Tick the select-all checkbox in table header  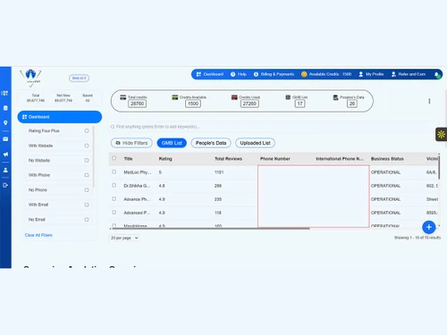pos(114,158)
